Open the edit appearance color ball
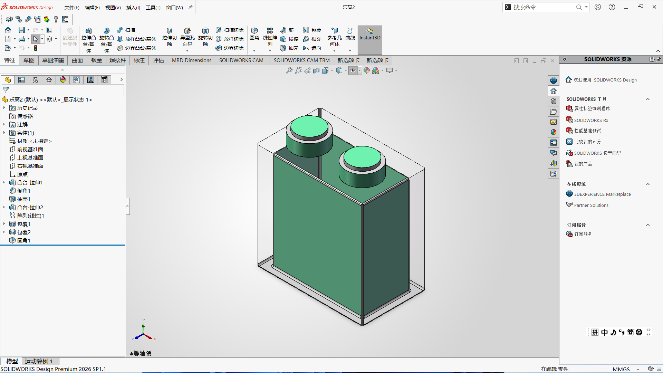This screenshot has width=663, height=373. click(367, 70)
